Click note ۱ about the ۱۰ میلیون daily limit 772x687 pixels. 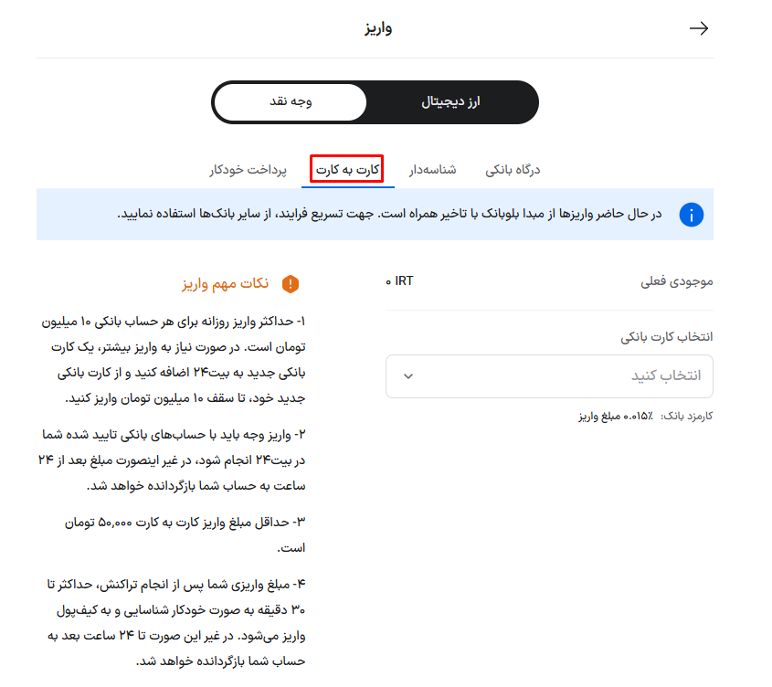(173, 360)
